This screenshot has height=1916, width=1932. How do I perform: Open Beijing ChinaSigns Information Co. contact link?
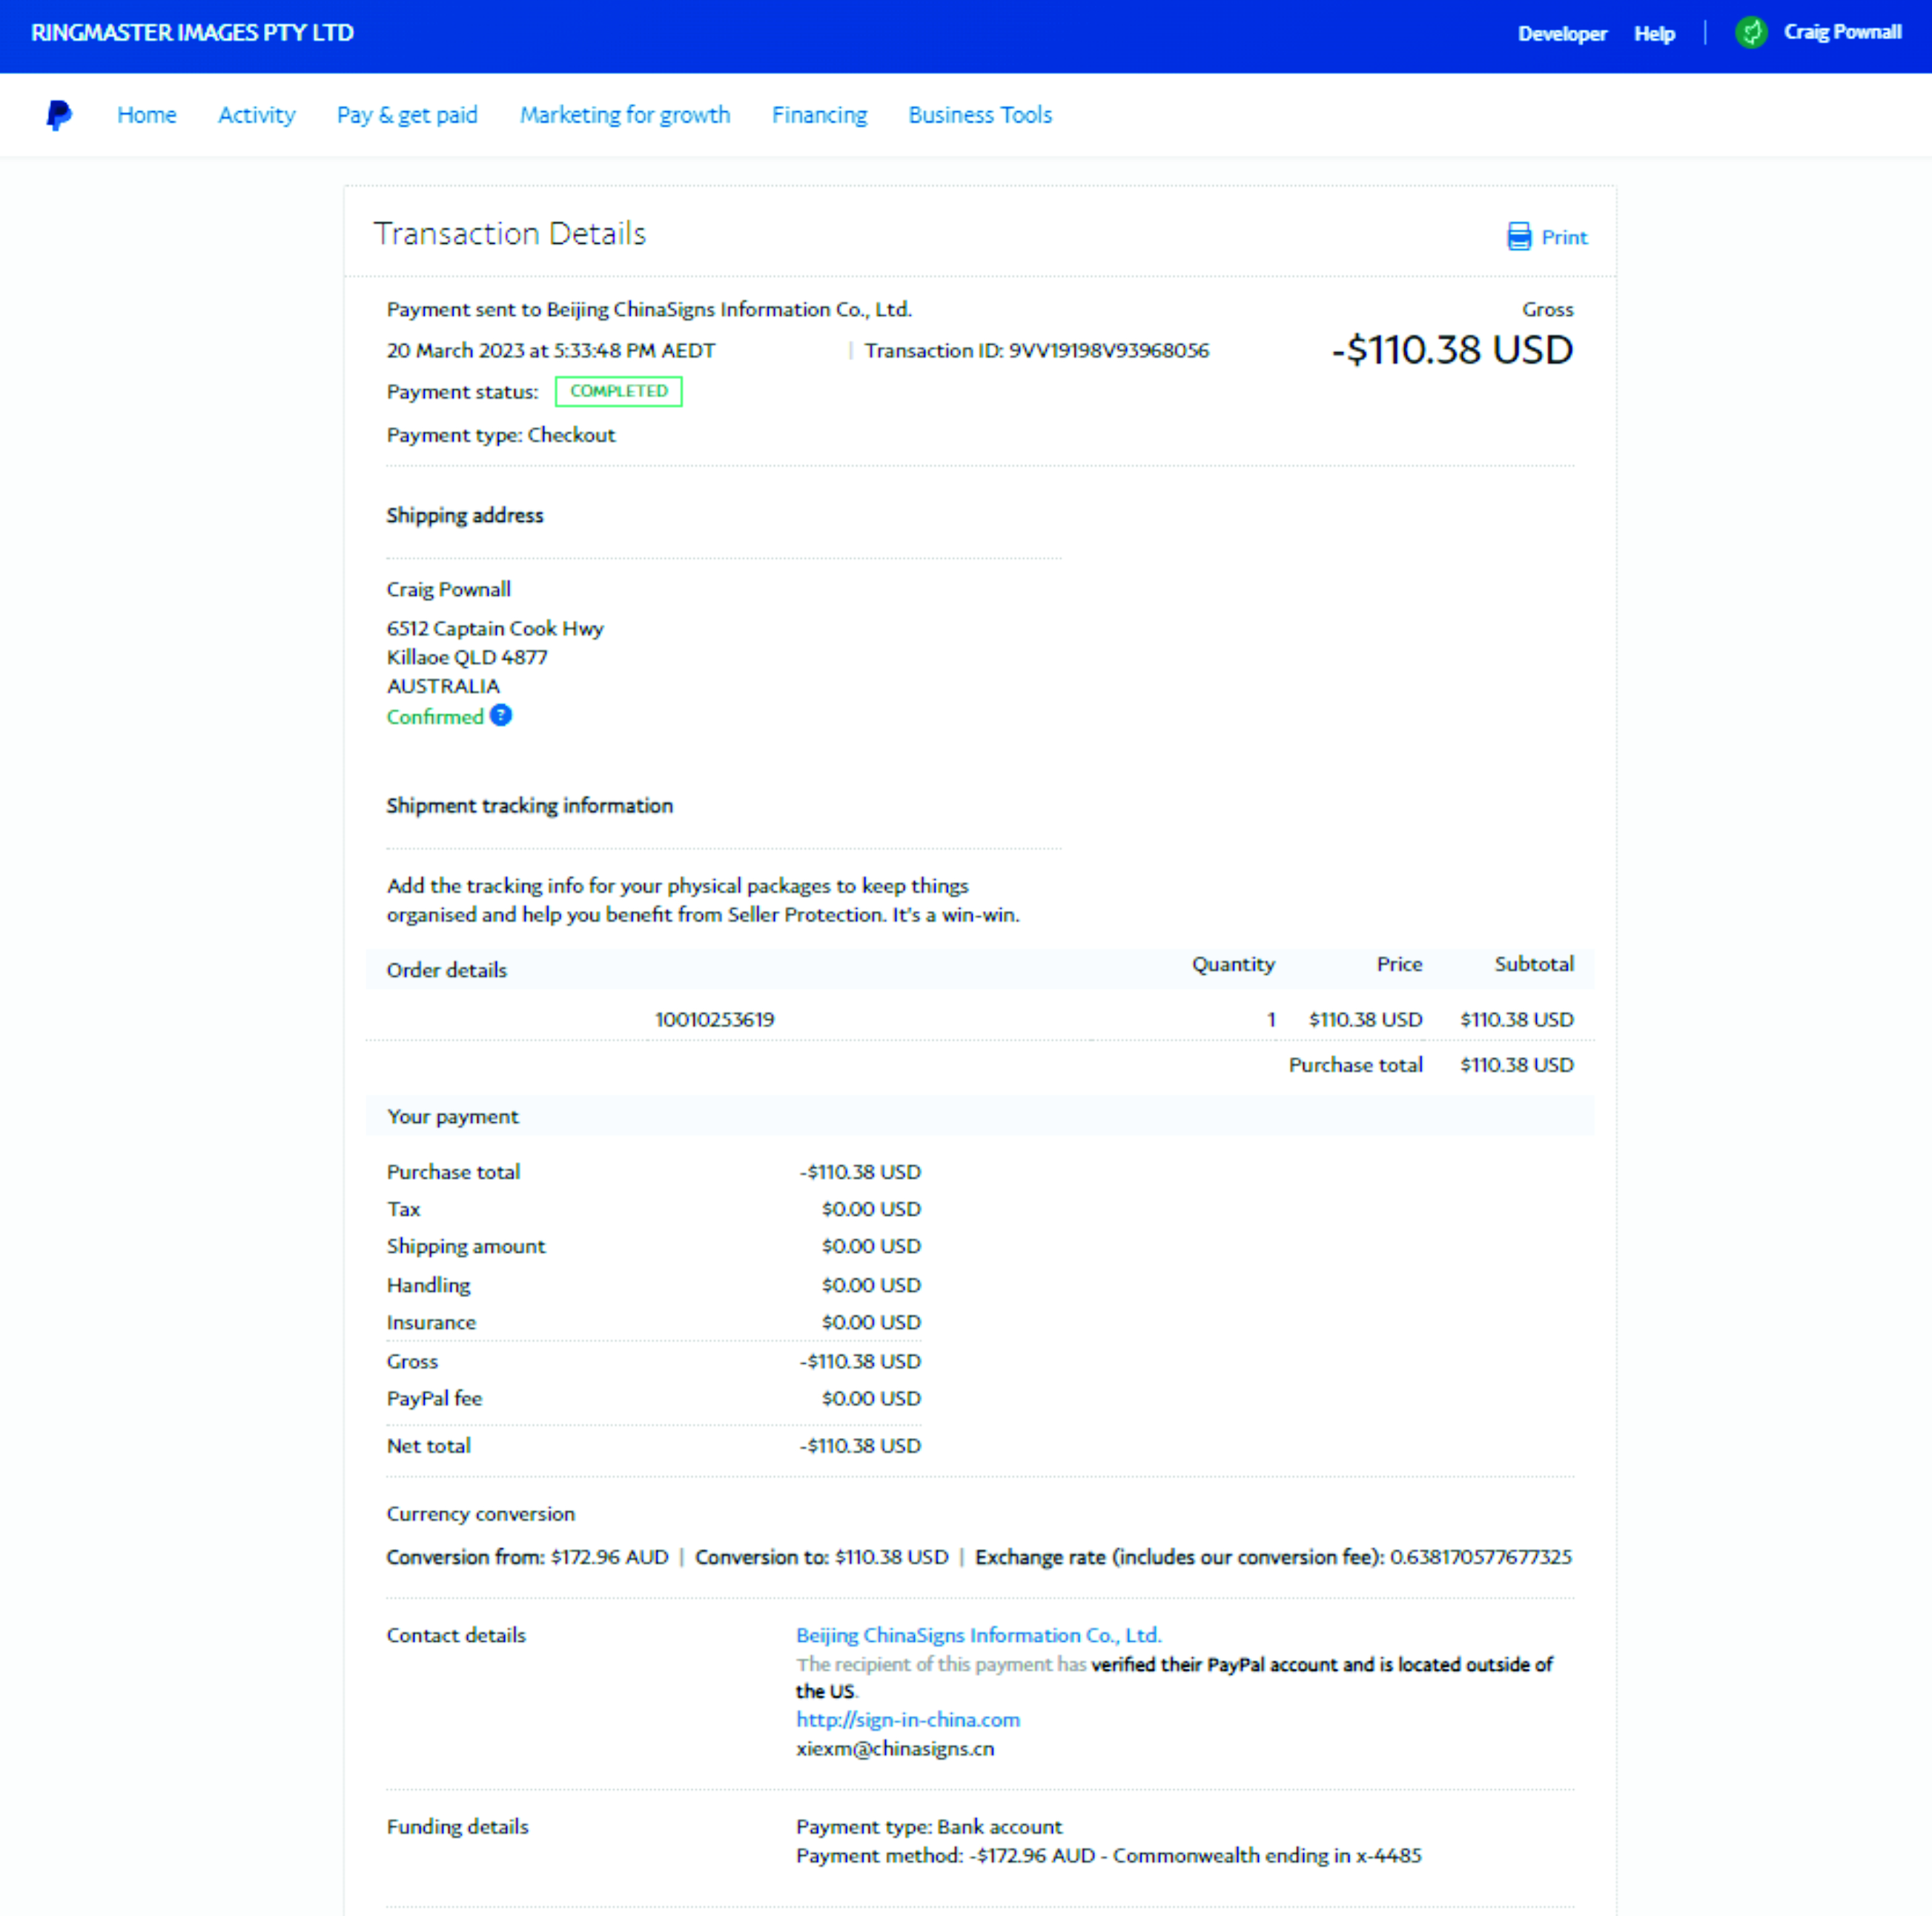pyautogui.click(x=978, y=1635)
